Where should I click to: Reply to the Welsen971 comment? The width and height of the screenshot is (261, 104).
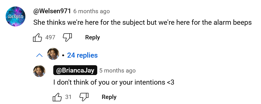pyautogui.click(x=92, y=37)
